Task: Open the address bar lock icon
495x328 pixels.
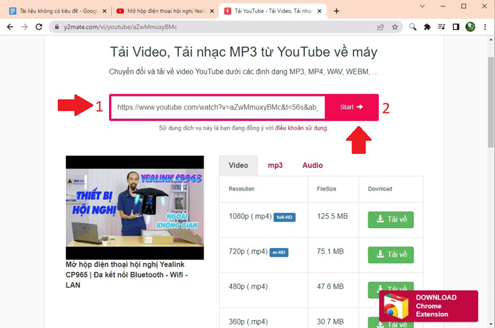Action: pyautogui.click(x=57, y=27)
